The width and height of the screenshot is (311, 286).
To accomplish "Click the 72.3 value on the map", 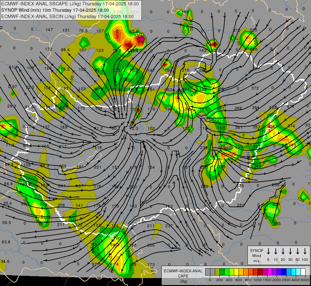I will pos(133,129).
